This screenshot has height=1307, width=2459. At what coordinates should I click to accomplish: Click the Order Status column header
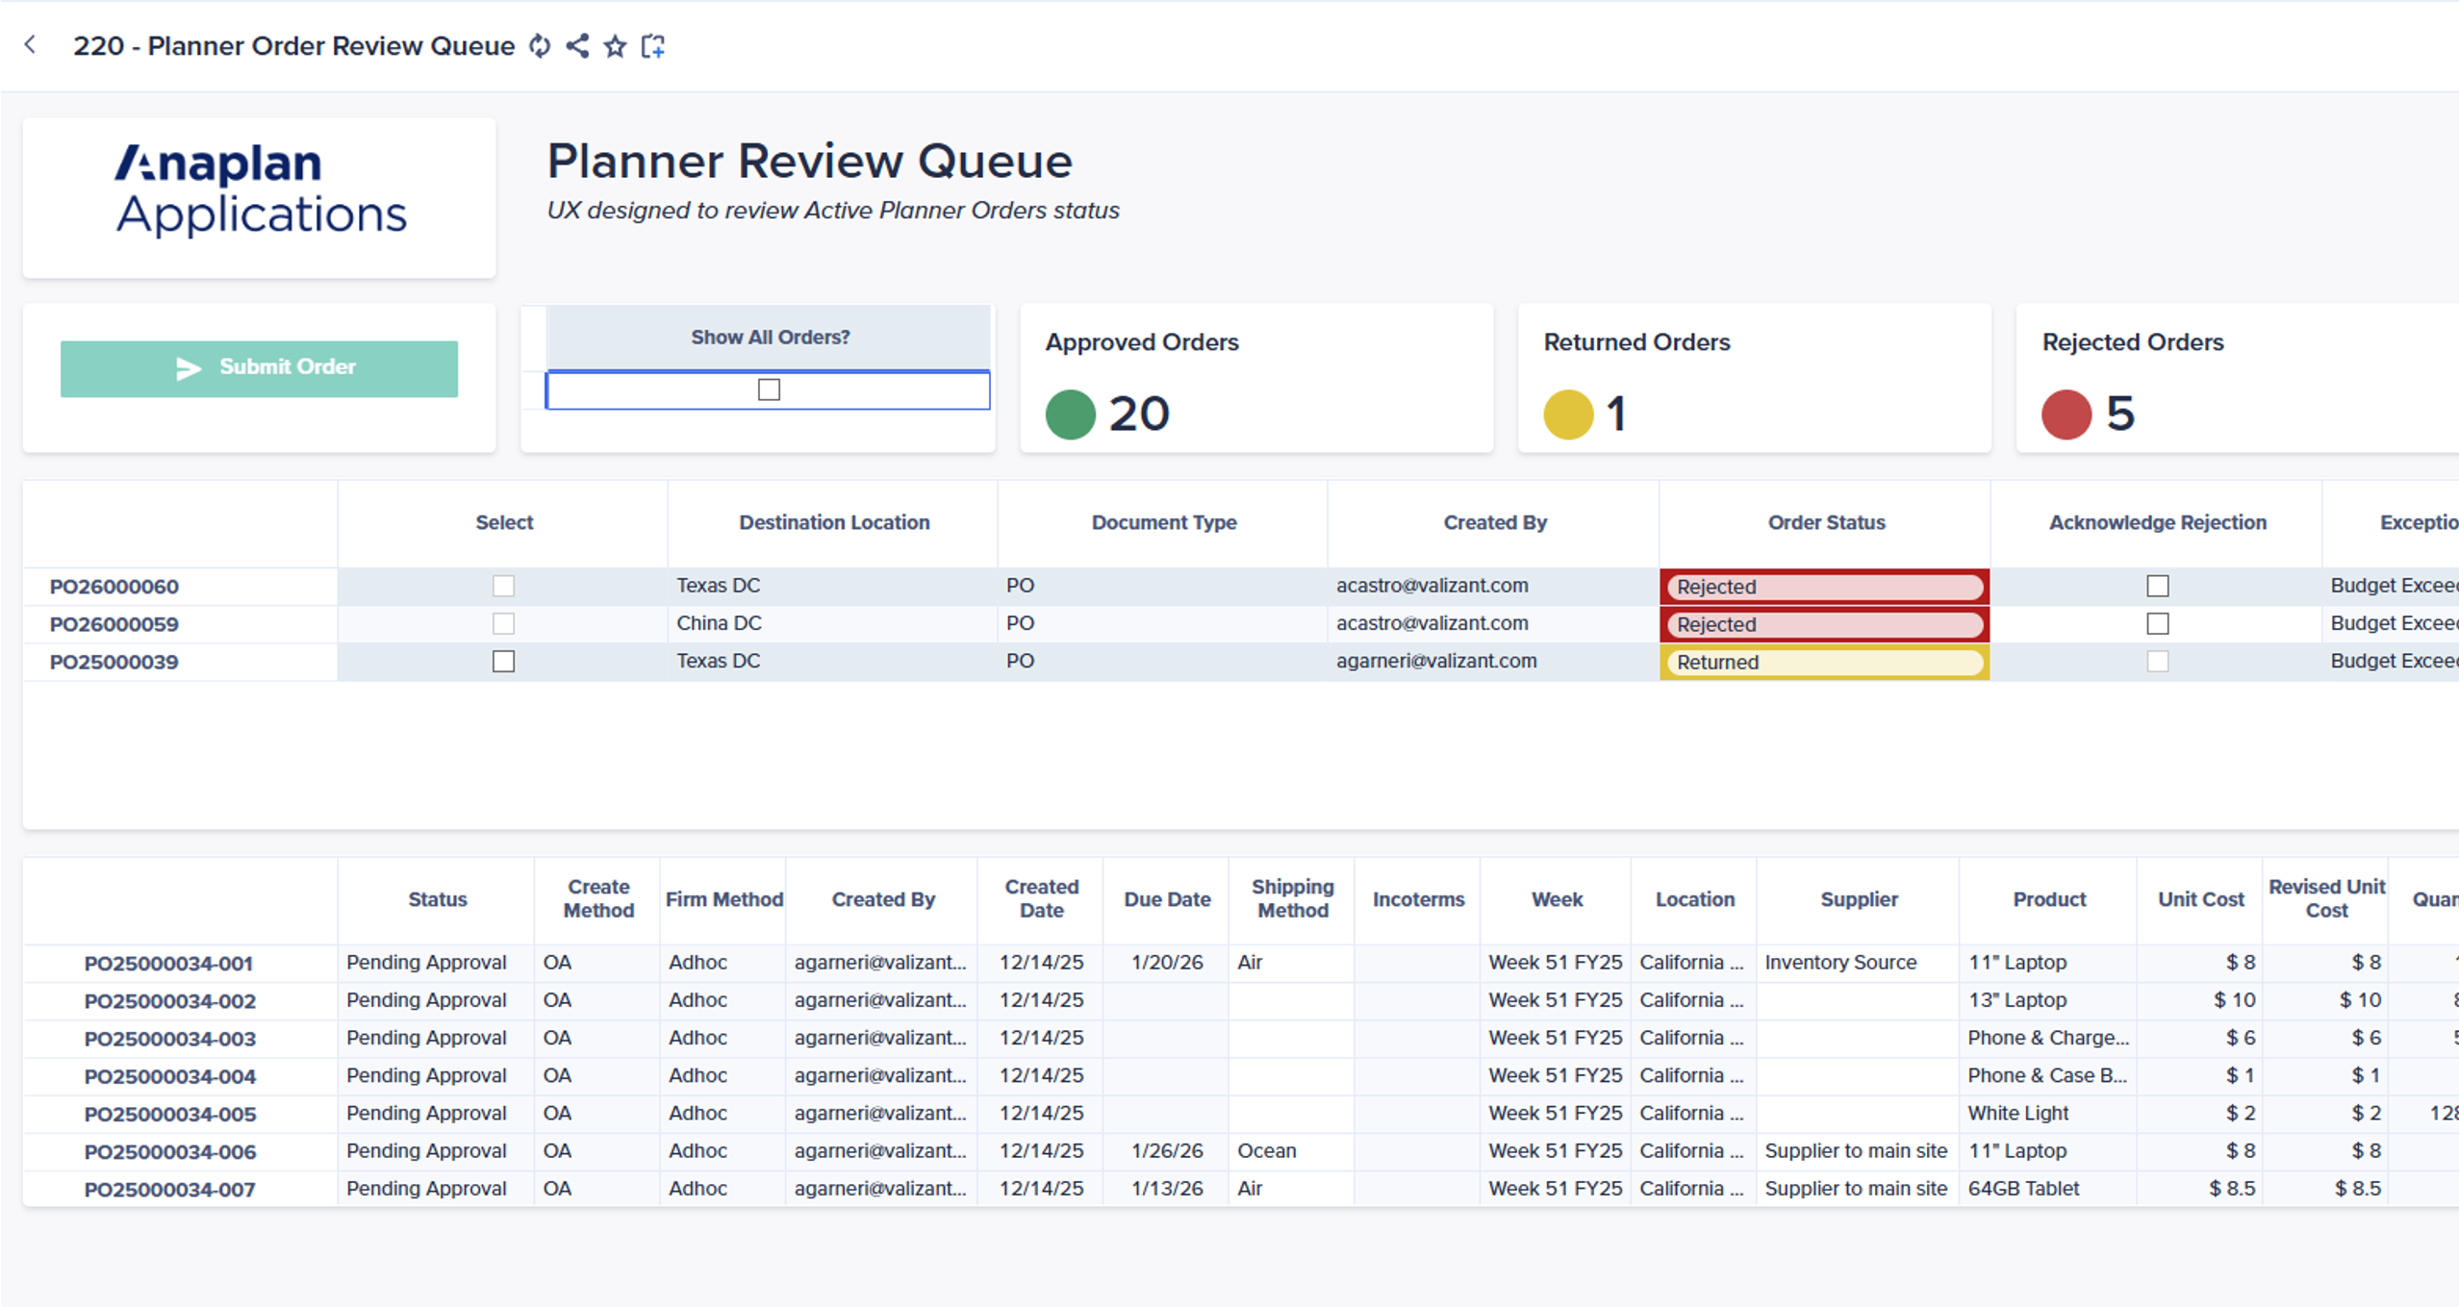pos(1825,522)
